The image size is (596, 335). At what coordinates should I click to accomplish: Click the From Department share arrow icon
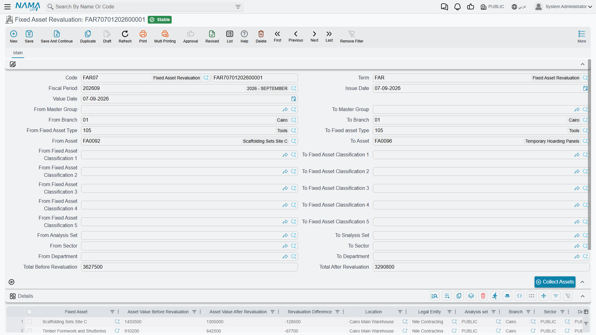point(285,257)
